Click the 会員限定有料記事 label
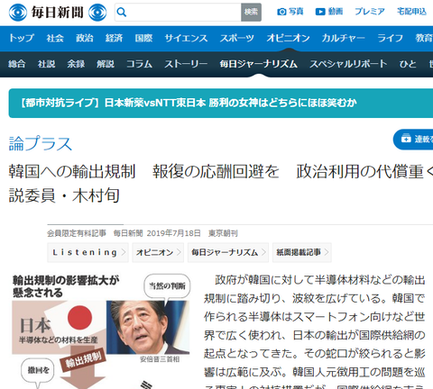 coord(77,233)
